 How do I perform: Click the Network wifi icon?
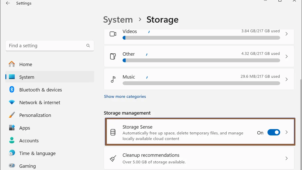12,102
